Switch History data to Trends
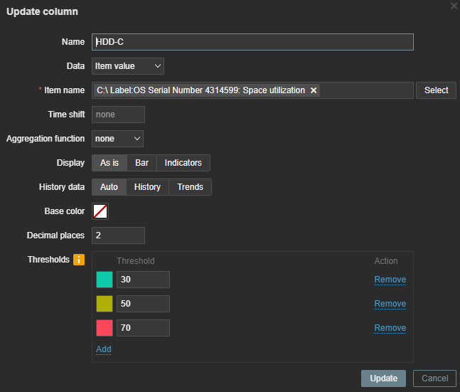 point(190,187)
